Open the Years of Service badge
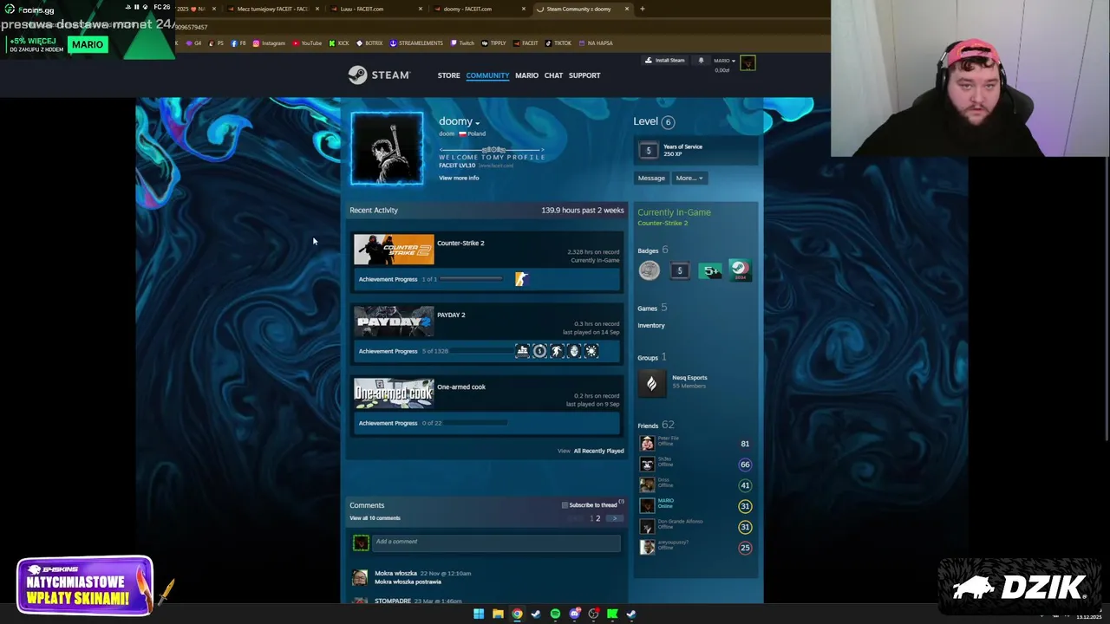 tap(648, 151)
